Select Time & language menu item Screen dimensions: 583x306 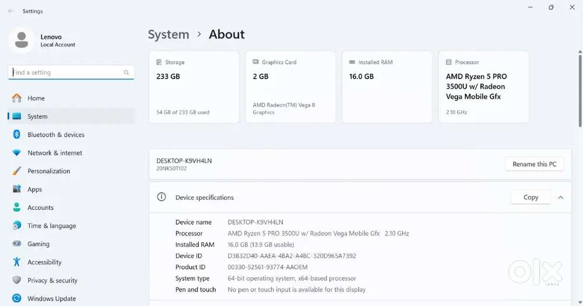click(x=51, y=226)
